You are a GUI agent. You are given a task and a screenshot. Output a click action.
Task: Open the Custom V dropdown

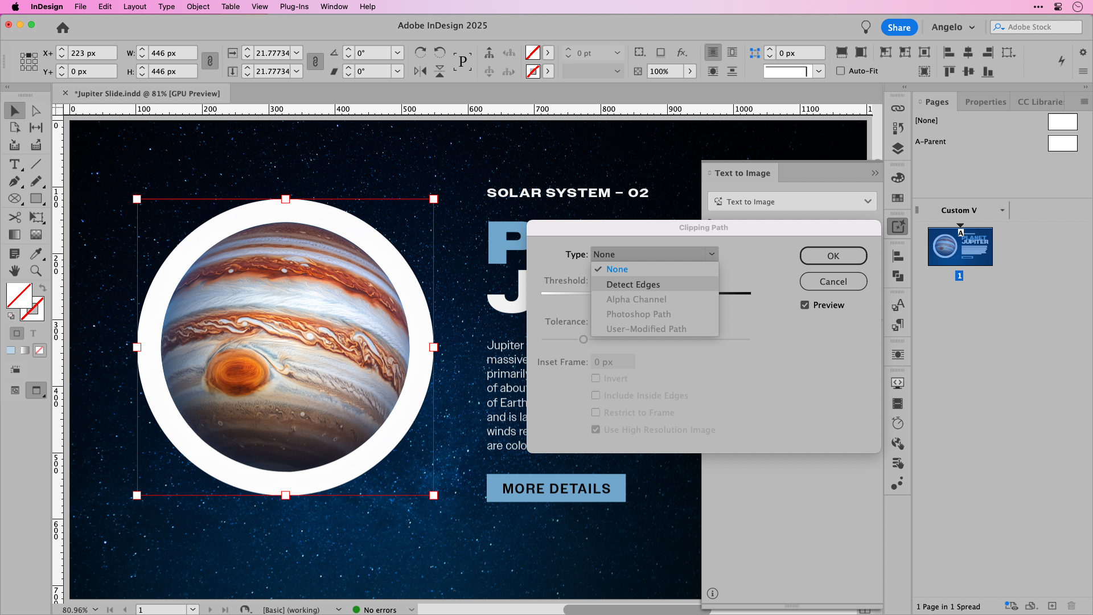pyautogui.click(x=1004, y=210)
